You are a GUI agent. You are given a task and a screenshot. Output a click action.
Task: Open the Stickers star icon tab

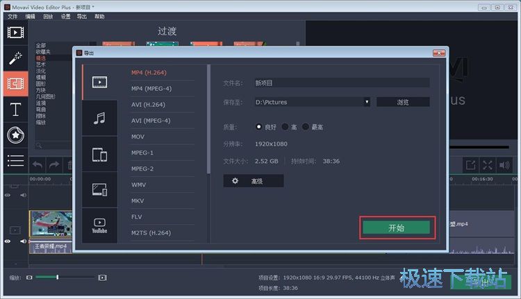(x=15, y=135)
